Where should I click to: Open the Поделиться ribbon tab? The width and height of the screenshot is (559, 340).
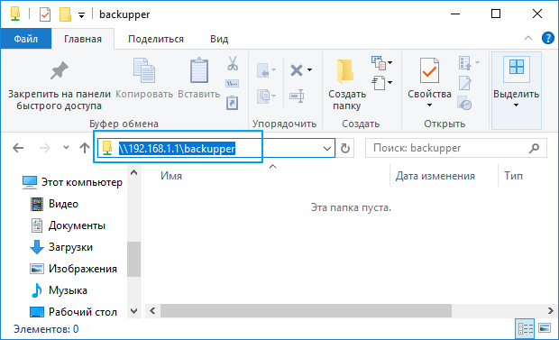[156, 39]
